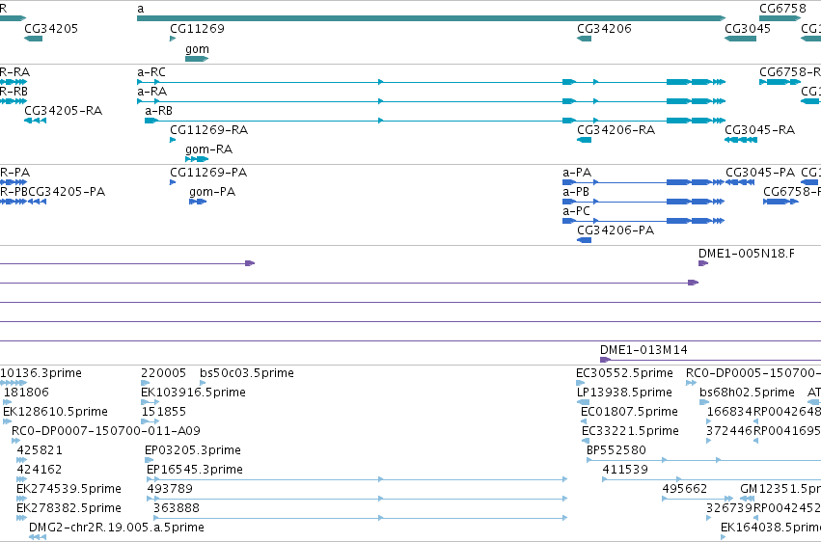Select CG11269-RA transcript label
The image size is (821, 542).
(x=209, y=130)
